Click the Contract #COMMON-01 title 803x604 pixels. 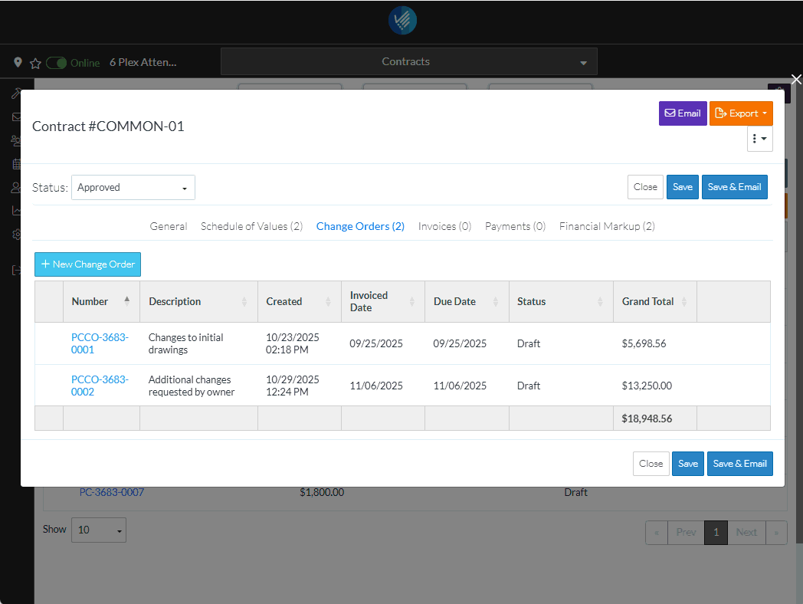[108, 126]
